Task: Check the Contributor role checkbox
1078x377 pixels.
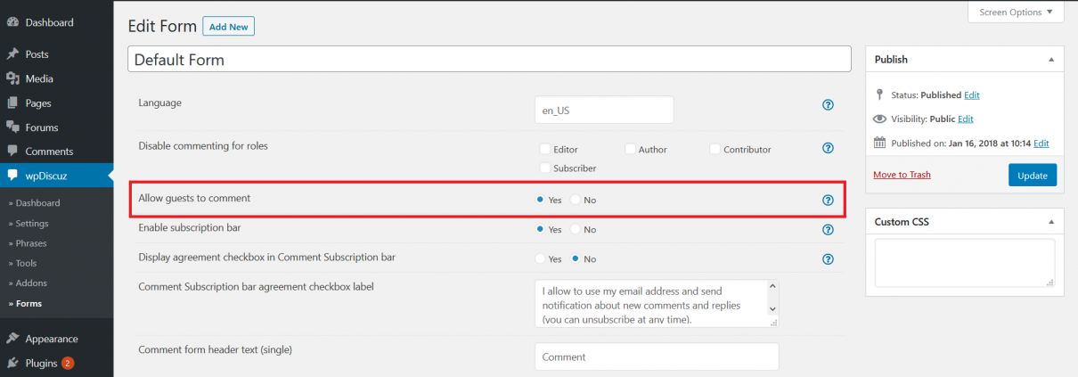Action: click(715, 149)
